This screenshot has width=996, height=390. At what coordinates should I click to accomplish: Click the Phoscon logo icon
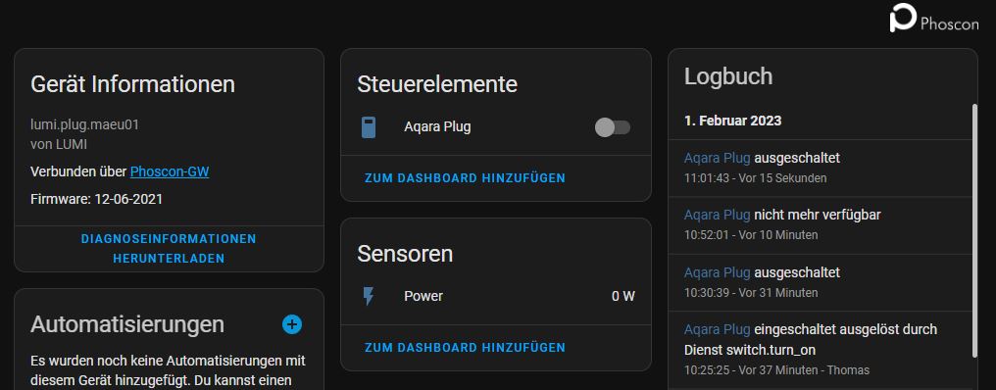point(903,18)
